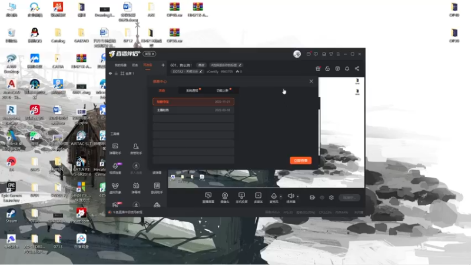Viewport: 471px width, 265px height.
Task: Add 摄像头 camera source
Action: coord(225,198)
